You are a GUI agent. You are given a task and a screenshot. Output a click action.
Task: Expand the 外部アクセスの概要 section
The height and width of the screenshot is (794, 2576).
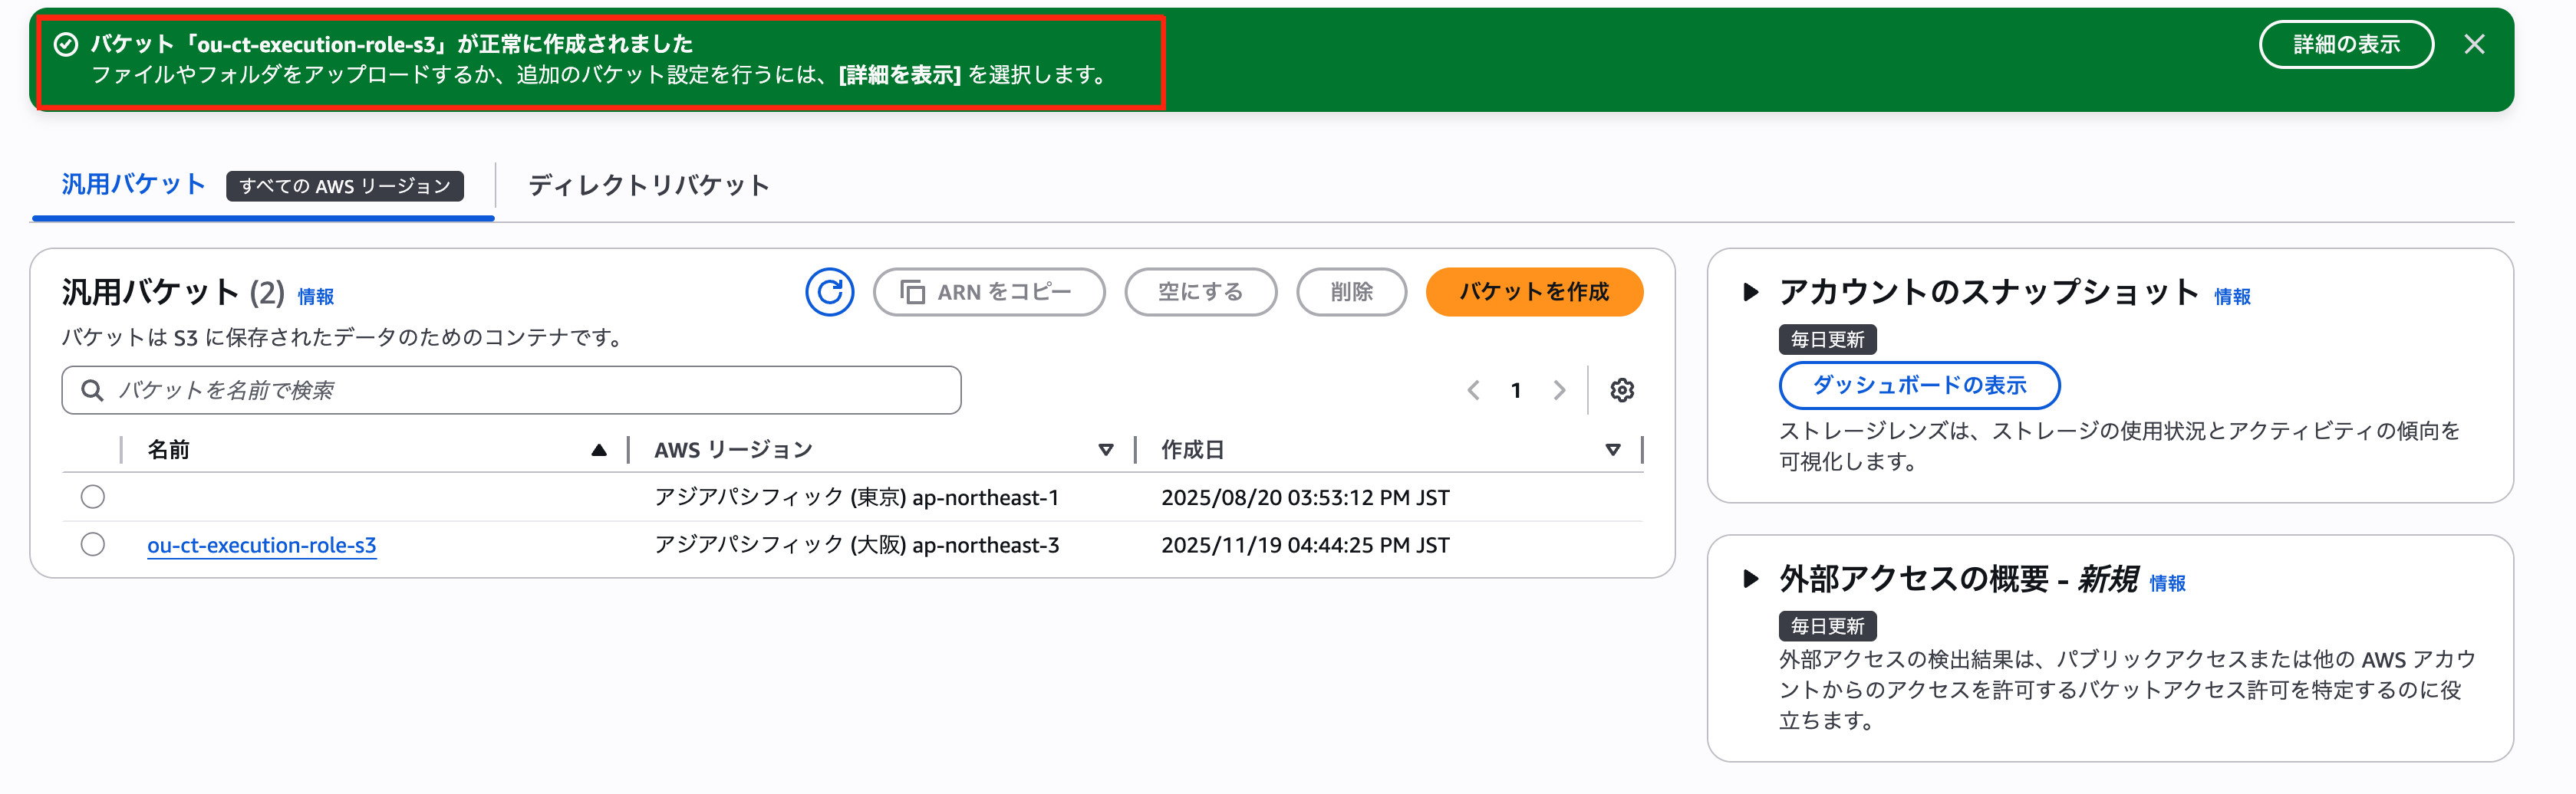[1751, 579]
